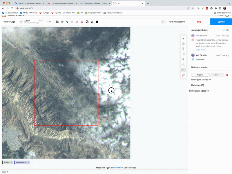
Task: Expand the Relations (0) section
Action: (198, 85)
